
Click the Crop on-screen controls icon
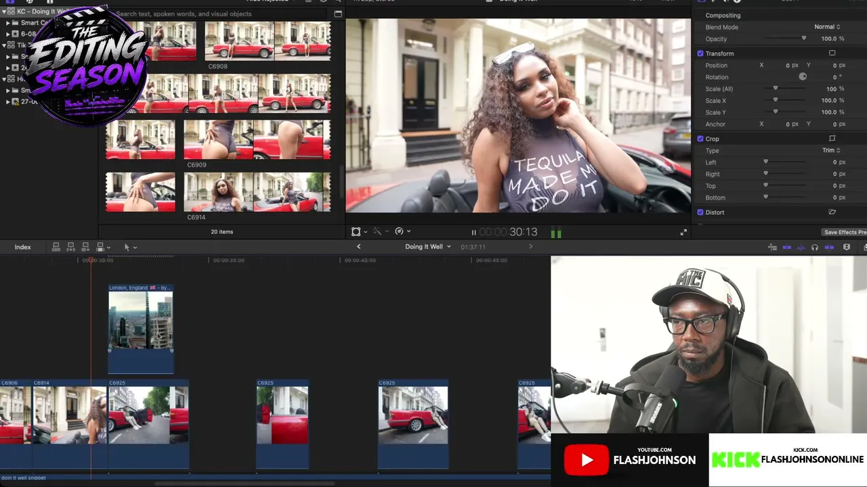pyautogui.click(x=832, y=139)
